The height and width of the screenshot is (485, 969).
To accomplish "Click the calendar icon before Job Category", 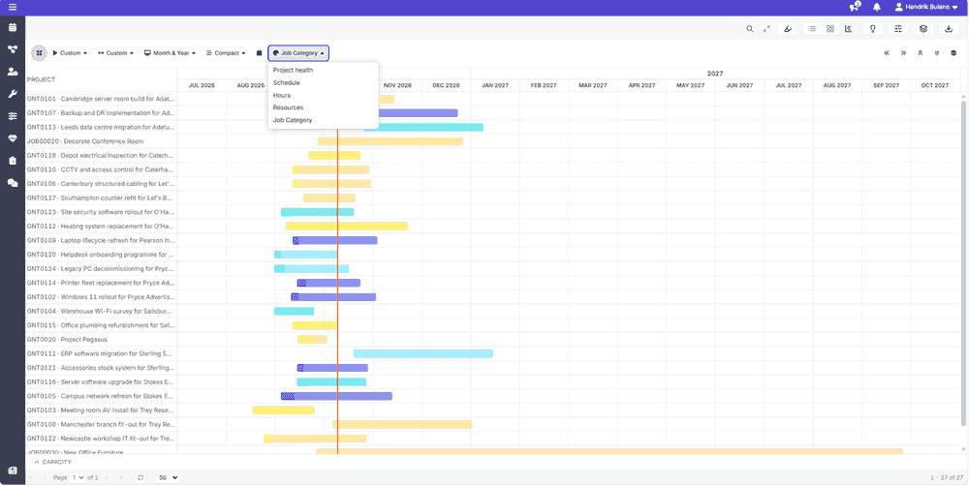I will pos(259,53).
